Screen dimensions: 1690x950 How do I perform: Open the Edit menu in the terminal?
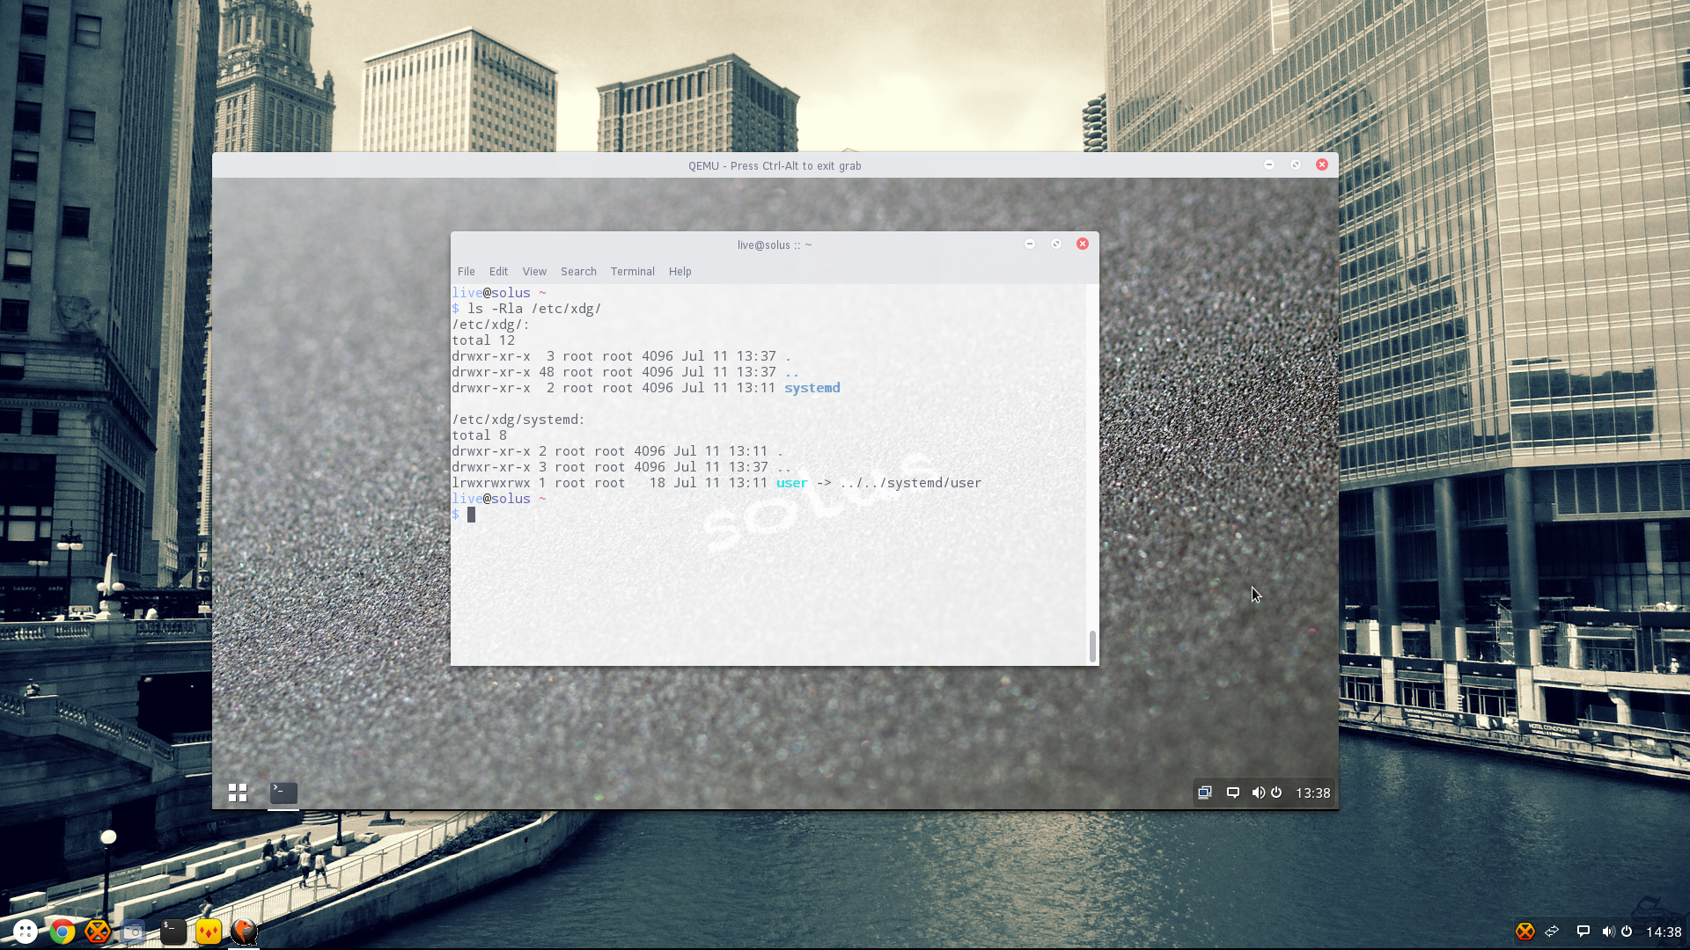point(498,272)
